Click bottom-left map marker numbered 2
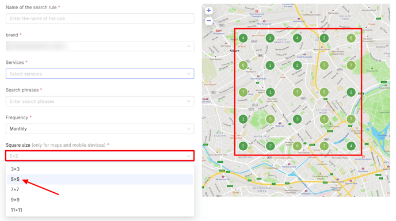396x221 pixels. [x=243, y=146]
